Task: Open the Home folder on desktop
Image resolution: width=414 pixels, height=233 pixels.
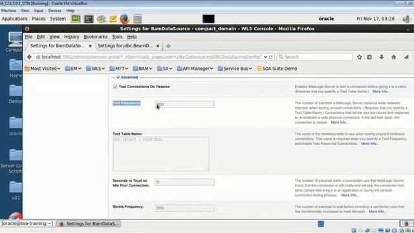Action: 16,69
